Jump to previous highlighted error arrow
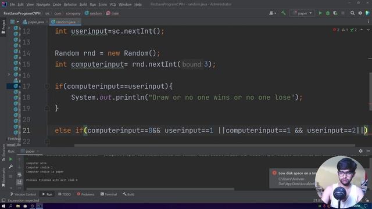Screen dimensions: 372x209 [362, 30]
